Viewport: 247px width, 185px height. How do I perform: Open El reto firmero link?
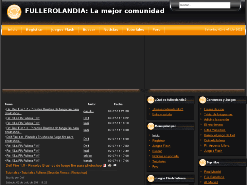coord(213,125)
